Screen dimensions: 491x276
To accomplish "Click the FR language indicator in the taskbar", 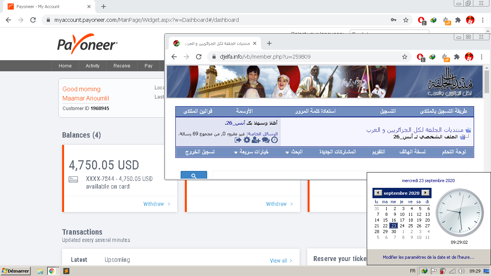I will point(412,271).
